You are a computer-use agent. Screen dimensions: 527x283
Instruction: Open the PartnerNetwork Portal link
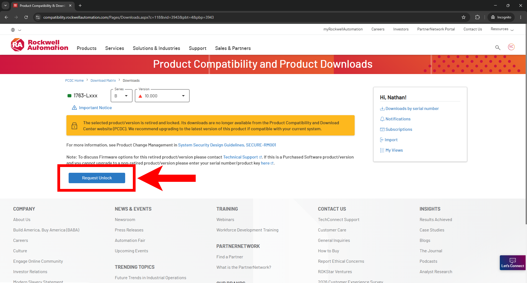(436, 29)
